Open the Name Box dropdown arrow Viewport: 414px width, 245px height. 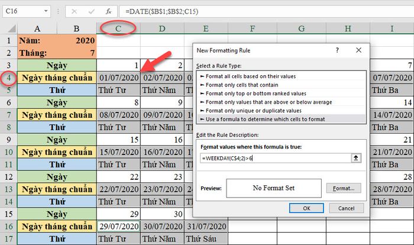(46, 11)
